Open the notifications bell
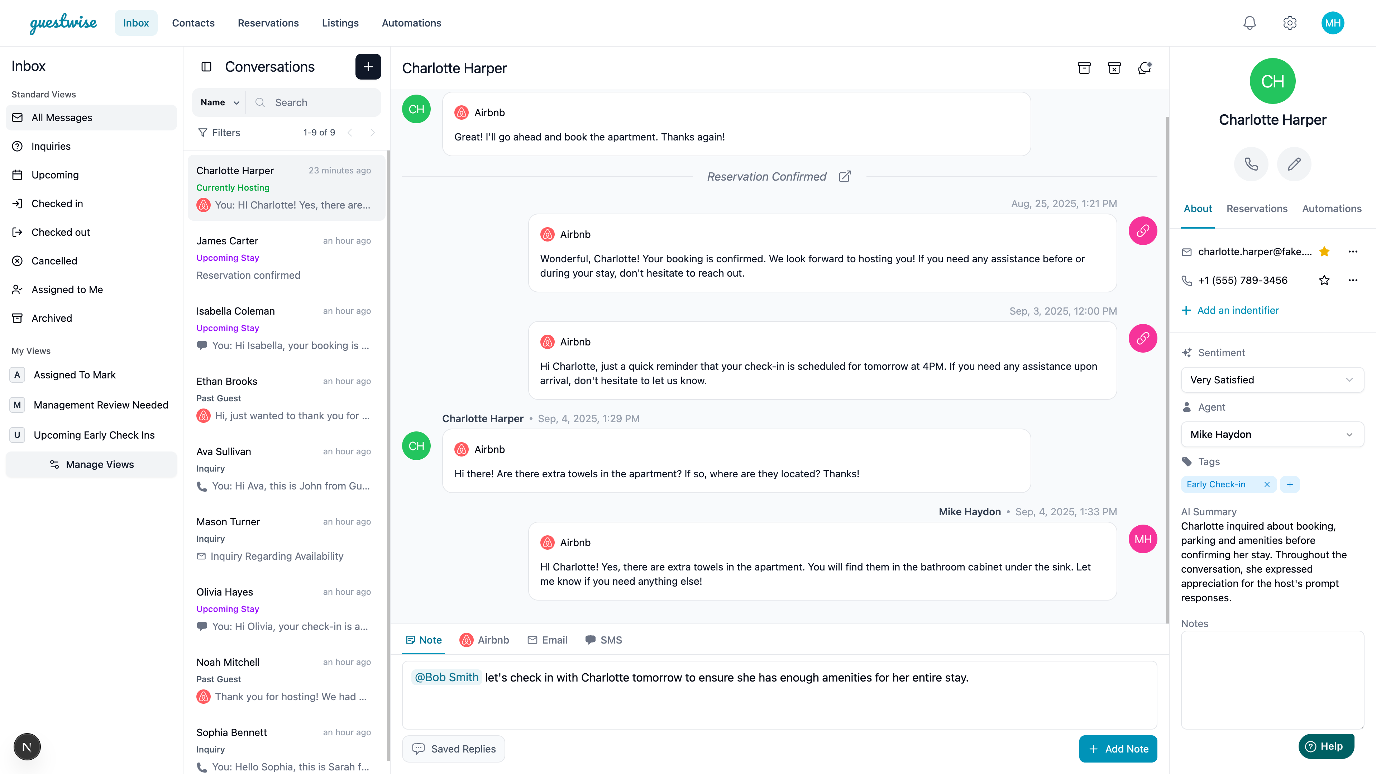This screenshot has width=1376, height=774. 1250,23
